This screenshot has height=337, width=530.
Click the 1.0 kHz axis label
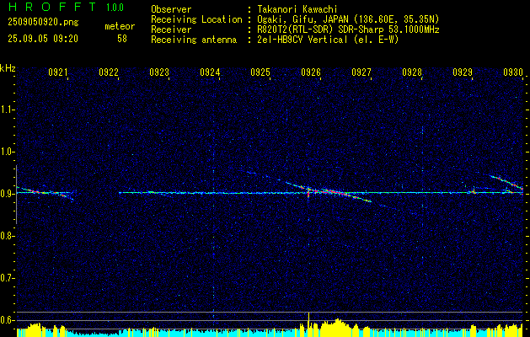(x=7, y=152)
